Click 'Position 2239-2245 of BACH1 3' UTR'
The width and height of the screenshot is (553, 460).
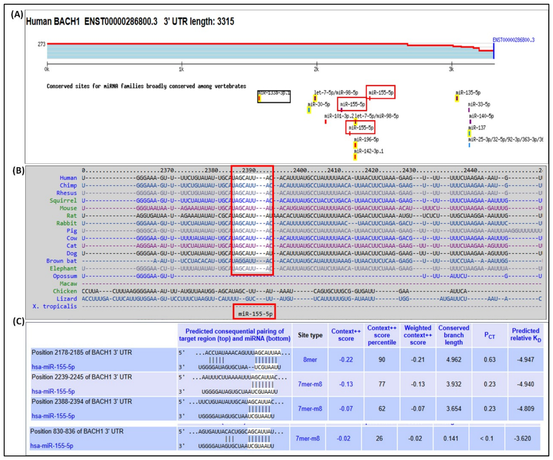pyautogui.click(x=82, y=377)
